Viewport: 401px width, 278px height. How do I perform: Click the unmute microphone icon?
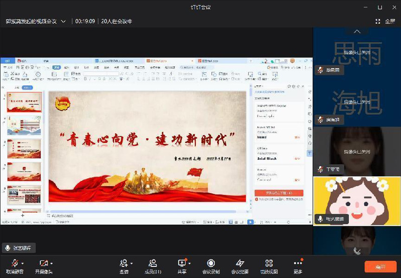pyautogui.click(x=14, y=264)
